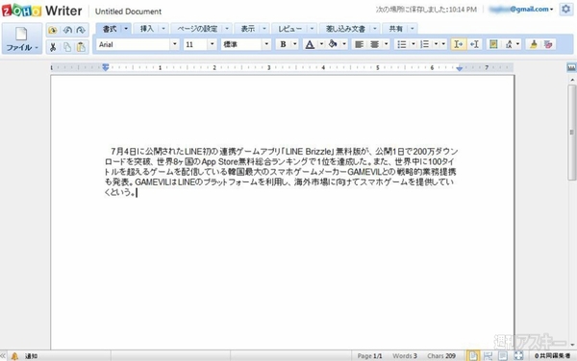The image size is (577, 361).
Task: Open fill color dropdown arrow
Action: [344, 44]
